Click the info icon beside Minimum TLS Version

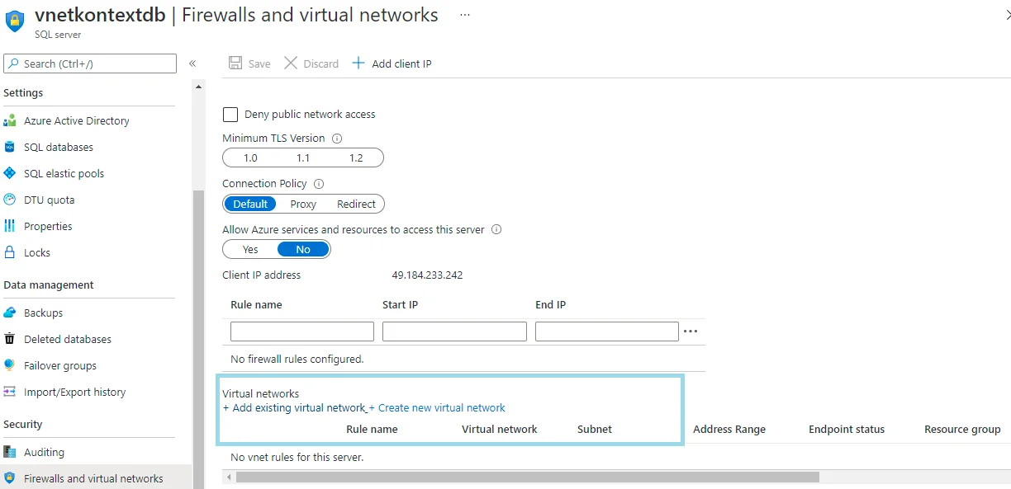(337, 139)
